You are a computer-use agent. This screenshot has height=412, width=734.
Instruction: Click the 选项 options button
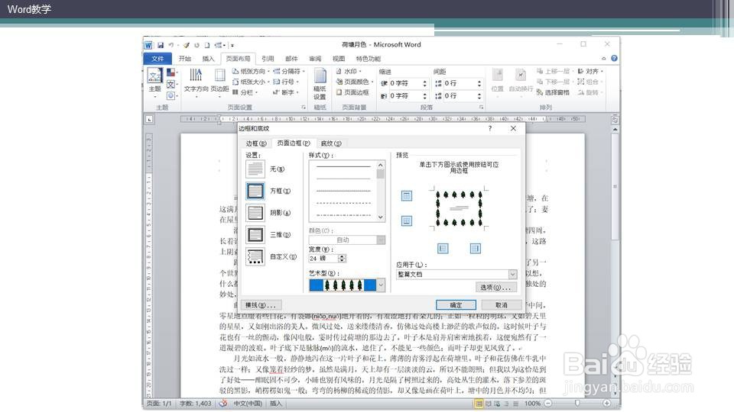pos(495,288)
